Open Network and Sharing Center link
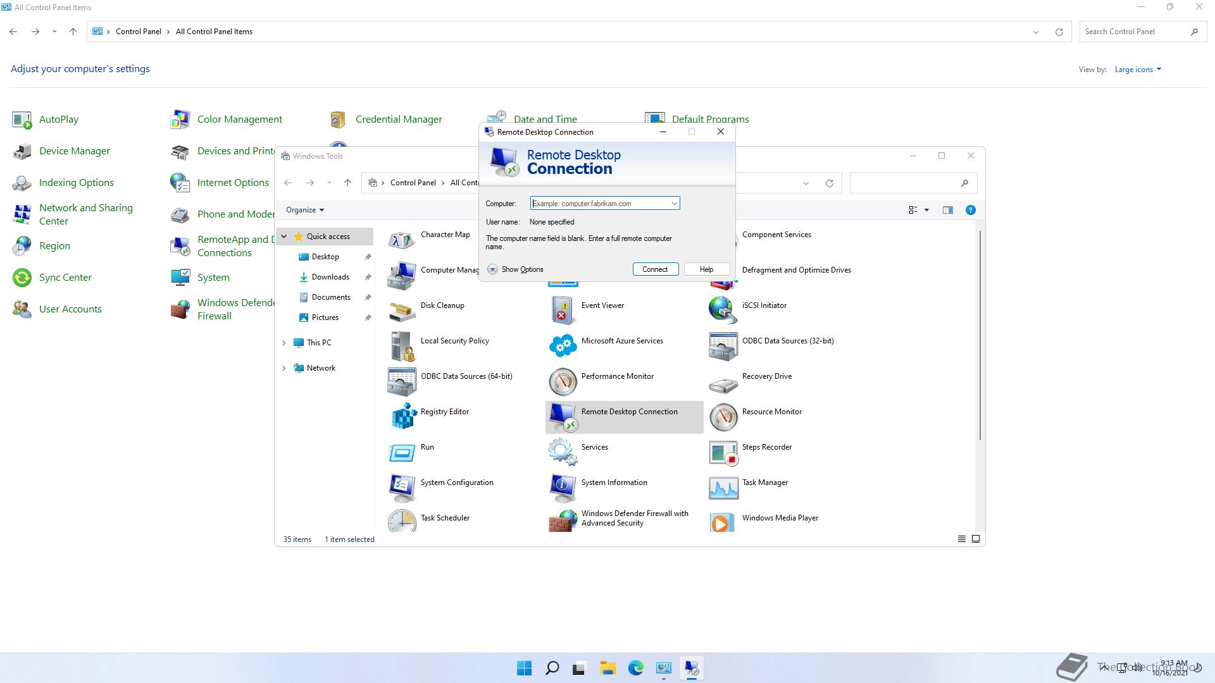Image resolution: width=1215 pixels, height=683 pixels. pyautogui.click(x=86, y=214)
